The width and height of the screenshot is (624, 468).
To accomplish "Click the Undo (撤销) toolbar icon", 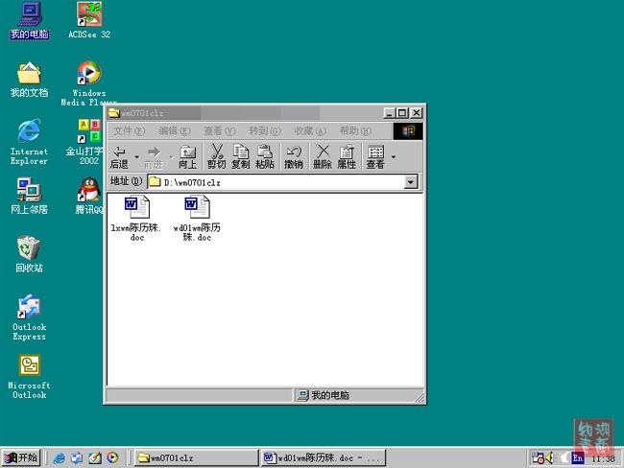I will [294, 156].
